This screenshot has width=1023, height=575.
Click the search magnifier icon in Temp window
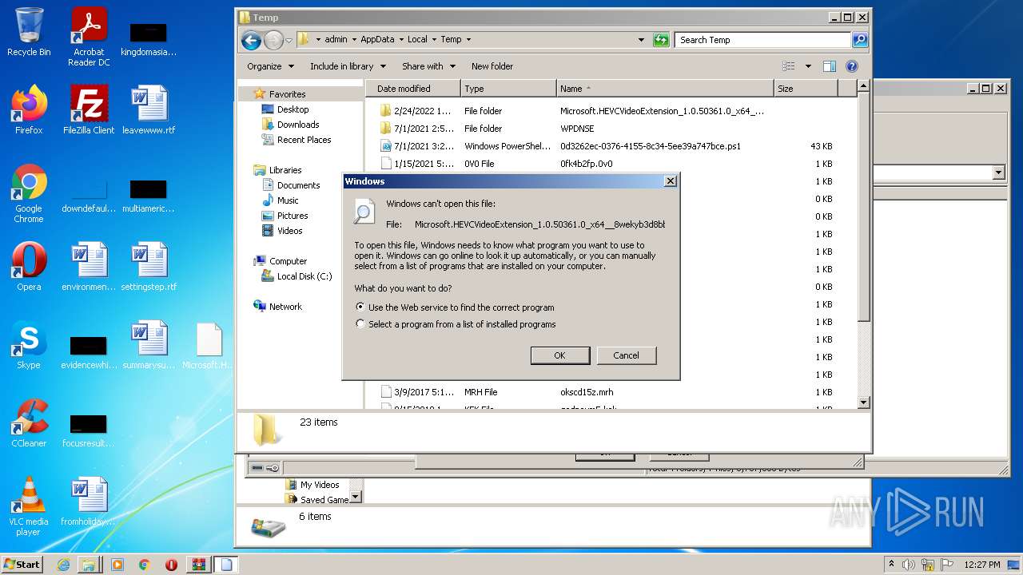click(x=860, y=40)
